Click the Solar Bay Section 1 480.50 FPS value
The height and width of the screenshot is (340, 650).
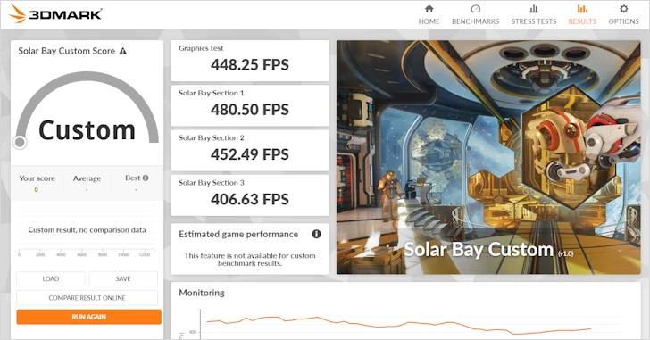coord(250,110)
